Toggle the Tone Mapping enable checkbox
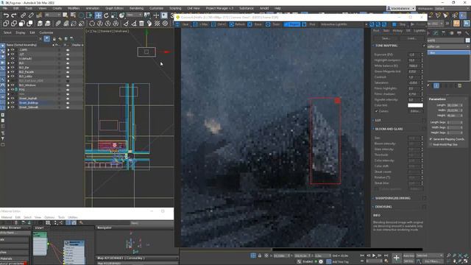 [x=424, y=46]
